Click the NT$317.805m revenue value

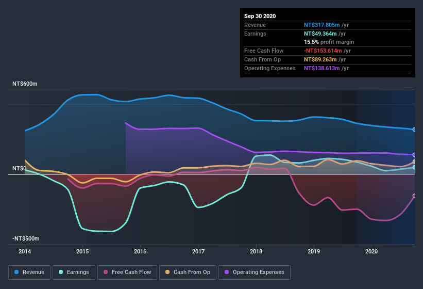point(322,25)
